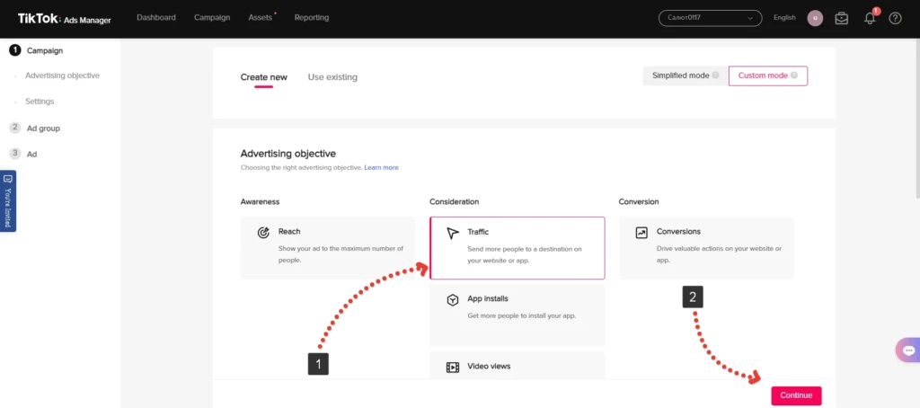The width and height of the screenshot is (920, 408).
Task: Switch to Custom mode
Action: [x=768, y=75]
